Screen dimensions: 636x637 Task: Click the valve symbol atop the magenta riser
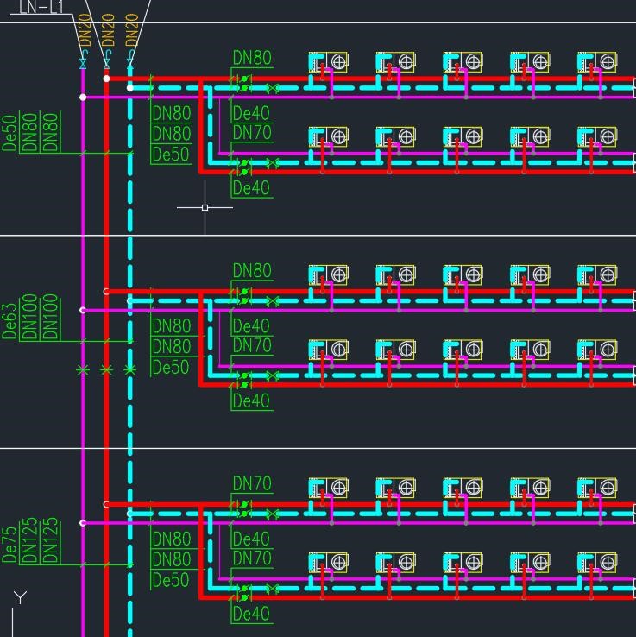pos(83,62)
